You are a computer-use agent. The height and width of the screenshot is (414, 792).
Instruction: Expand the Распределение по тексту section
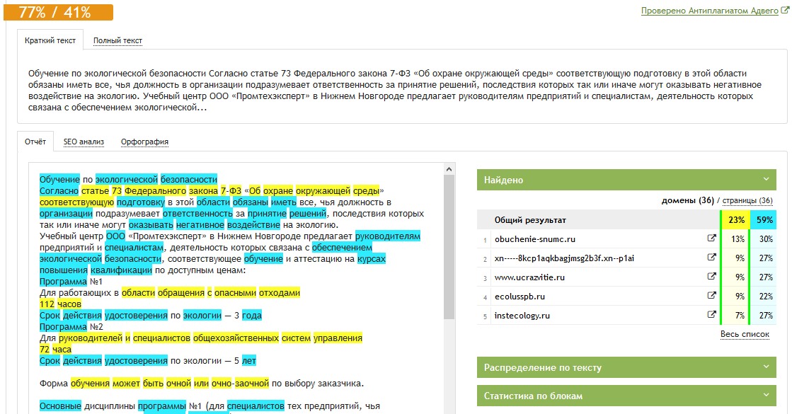click(x=764, y=367)
